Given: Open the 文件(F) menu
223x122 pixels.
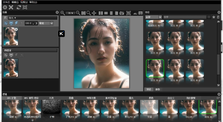Looking at the screenshot, I should (x=7, y=2).
